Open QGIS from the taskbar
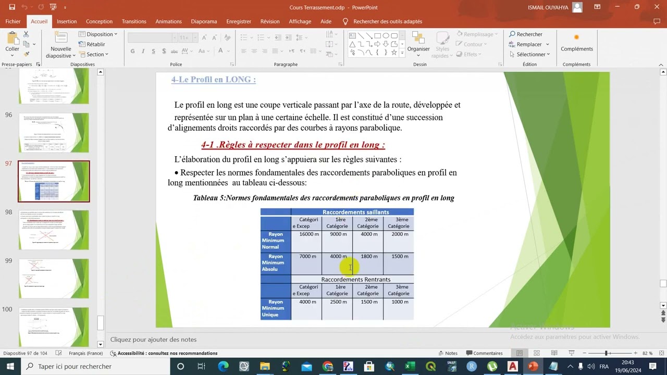Viewport: 667px width, 375px height. point(431,367)
